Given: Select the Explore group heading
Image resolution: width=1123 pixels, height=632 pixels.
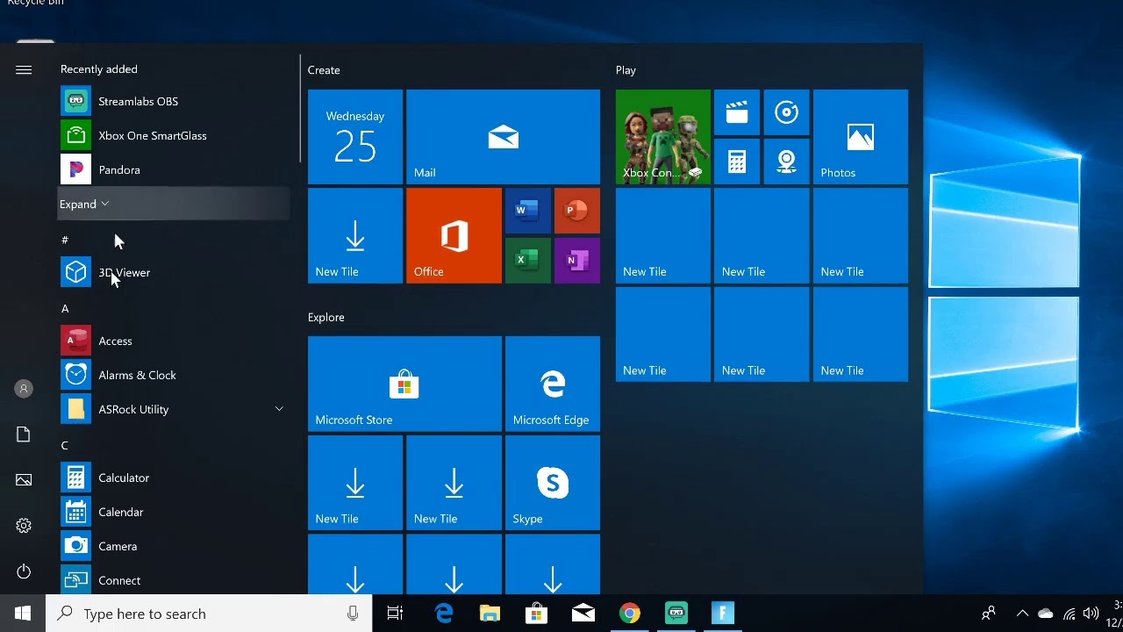Looking at the screenshot, I should pos(326,317).
